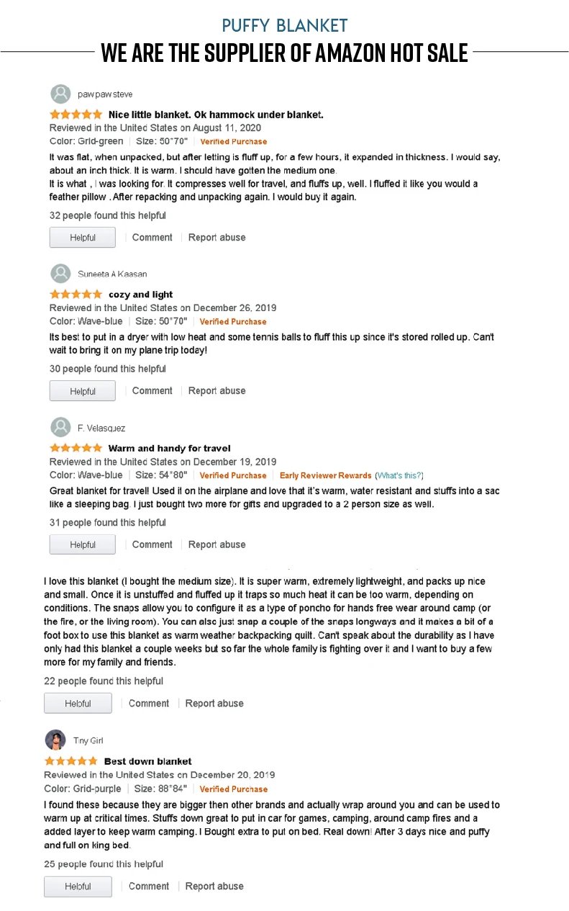Click Comment under pawpawsteve's review
569x911 pixels.
pyautogui.click(x=152, y=238)
